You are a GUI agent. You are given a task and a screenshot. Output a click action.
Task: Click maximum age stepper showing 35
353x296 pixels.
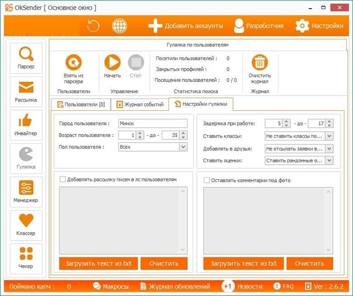coord(175,135)
